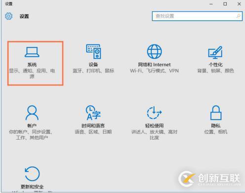
Task: Click the Wi-Fi、飞行模式、VPN description
Action: (x=154, y=71)
